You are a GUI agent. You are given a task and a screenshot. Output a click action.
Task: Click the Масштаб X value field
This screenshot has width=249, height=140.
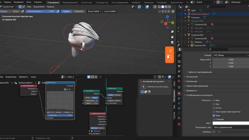point(231,59)
